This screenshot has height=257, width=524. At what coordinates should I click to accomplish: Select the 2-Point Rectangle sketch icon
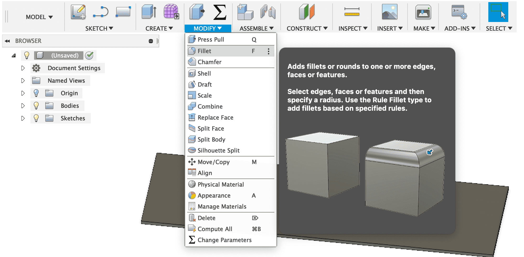(x=123, y=12)
